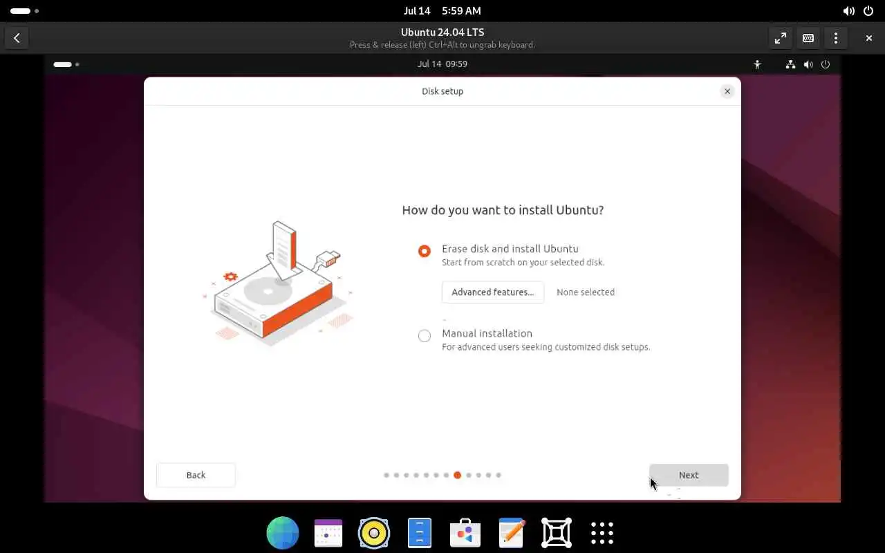Open host Activities workspace indicator
Screen dimensions: 885x553
pos(24,11)
